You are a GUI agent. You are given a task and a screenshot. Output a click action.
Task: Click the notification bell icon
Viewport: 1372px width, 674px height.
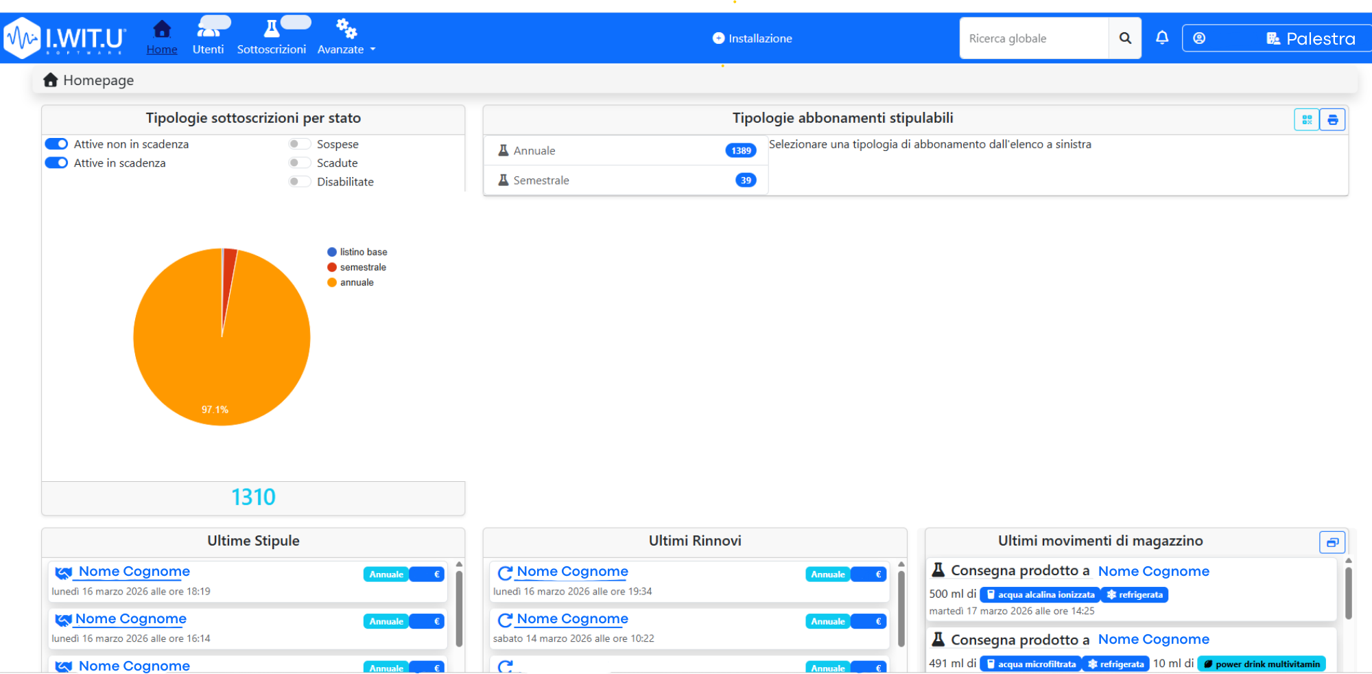coord(1161,38)
